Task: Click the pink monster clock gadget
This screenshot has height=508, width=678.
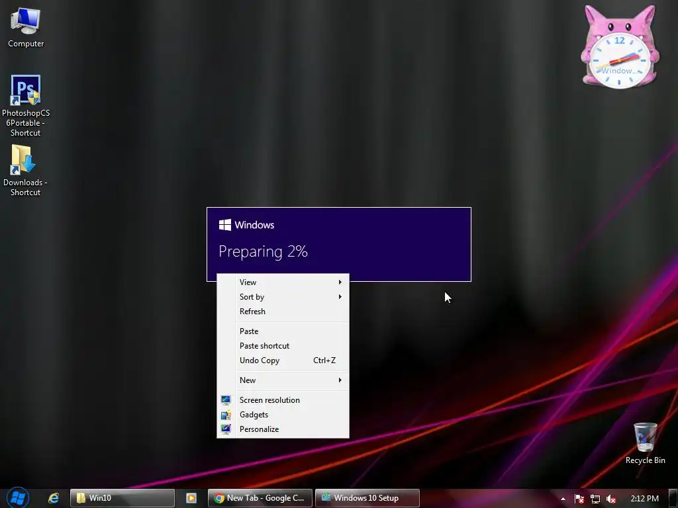Action: pos(620,48)
